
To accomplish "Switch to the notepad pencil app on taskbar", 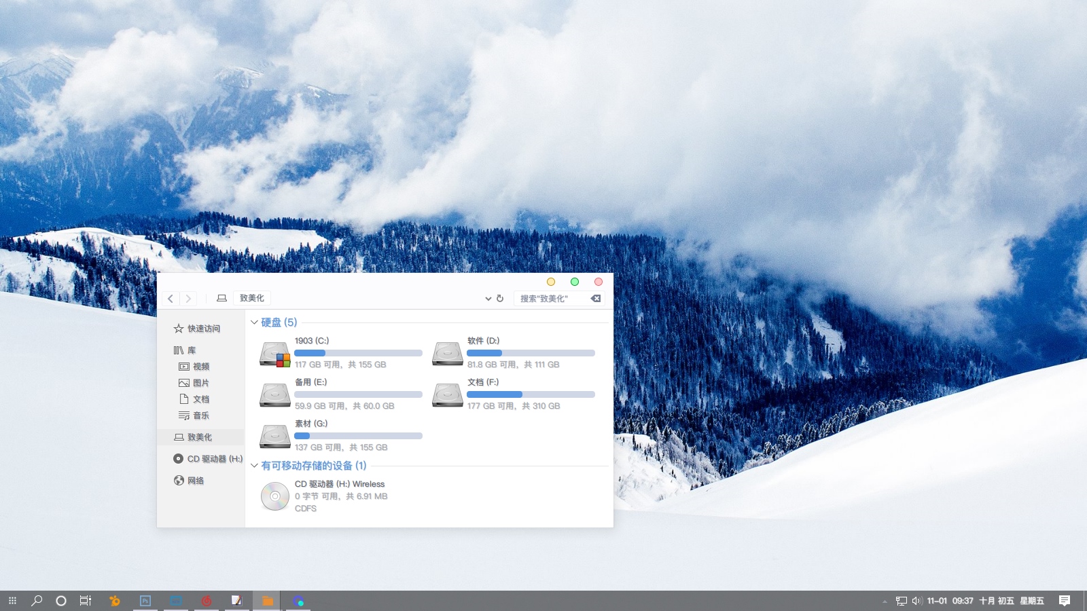I will click(x=237, y=601).
